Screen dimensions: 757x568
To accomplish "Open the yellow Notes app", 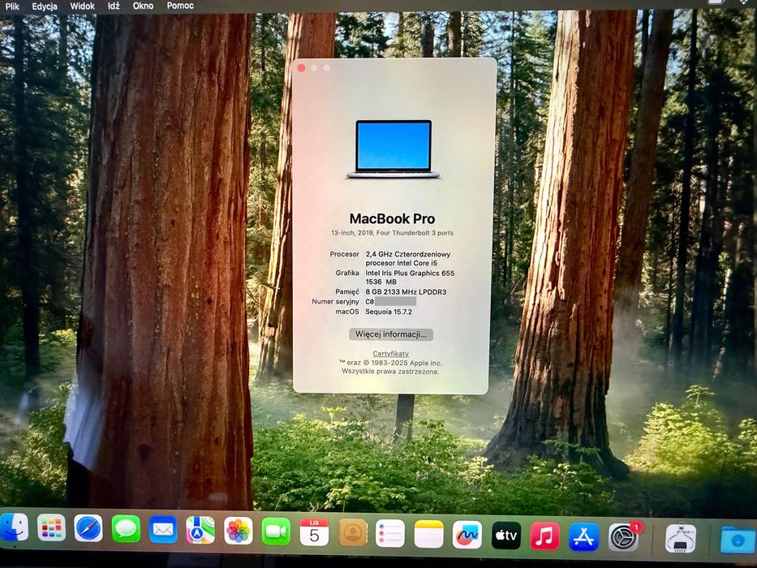I will point(428,534).
